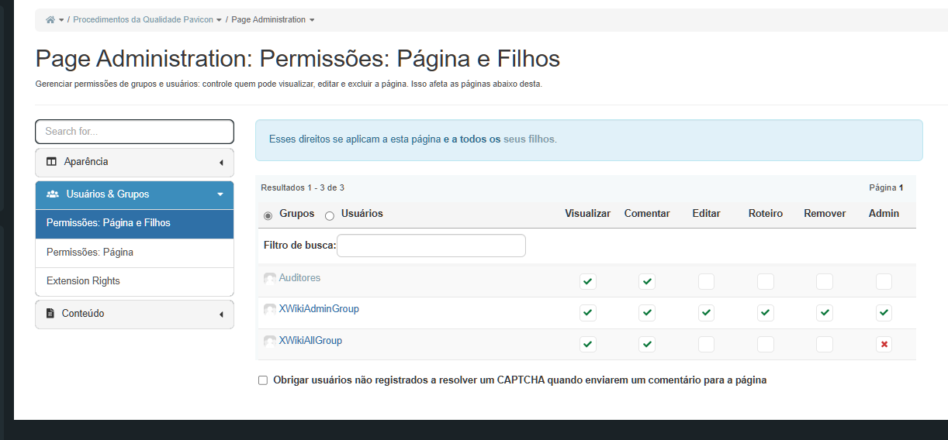This screenshot has height=440, width=948.
Task: Open Procedimentos da Qualidade Pavicon breadcrumb
Action: (x=143, y=19)
